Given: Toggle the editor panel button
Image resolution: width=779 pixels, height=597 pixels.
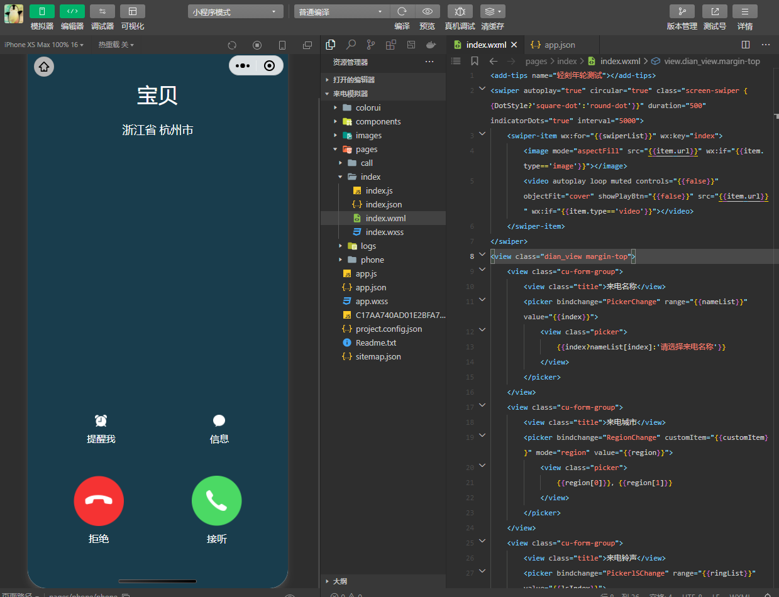Looking at the screenshot, I should coord(72,11).
